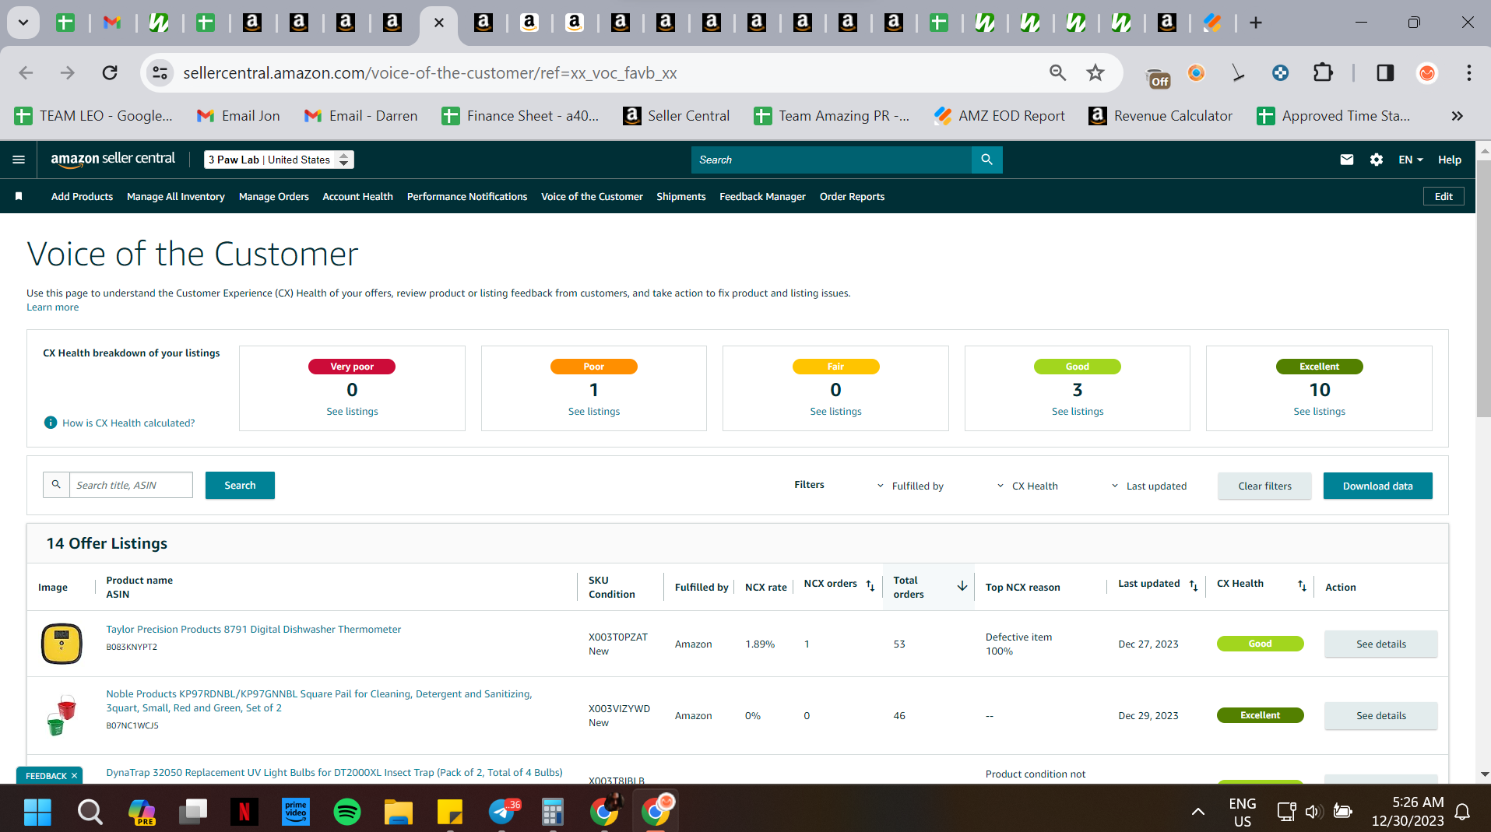1491x832 pixels.
Task: Open the mail messages icon in header
Action: [1347, 160]
